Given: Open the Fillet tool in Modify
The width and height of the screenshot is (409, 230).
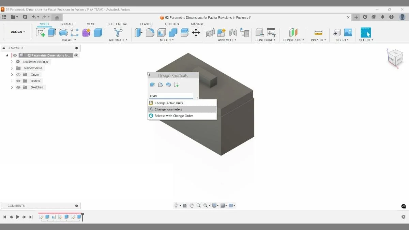Looking at the screenshot, I should click(x=150, y=32).
